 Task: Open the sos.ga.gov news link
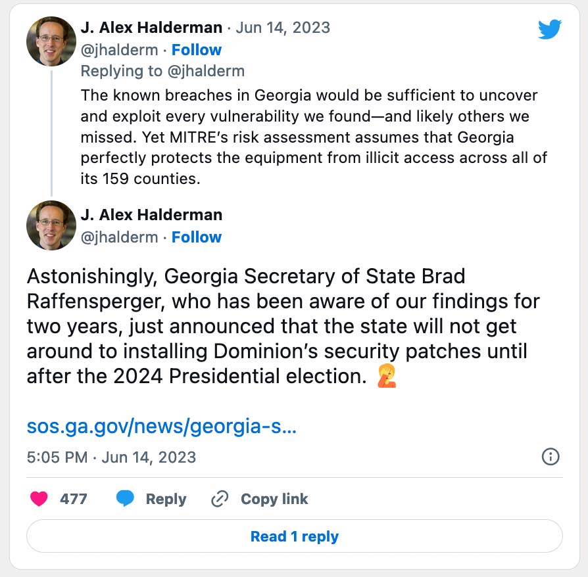[x=162, y=427]
